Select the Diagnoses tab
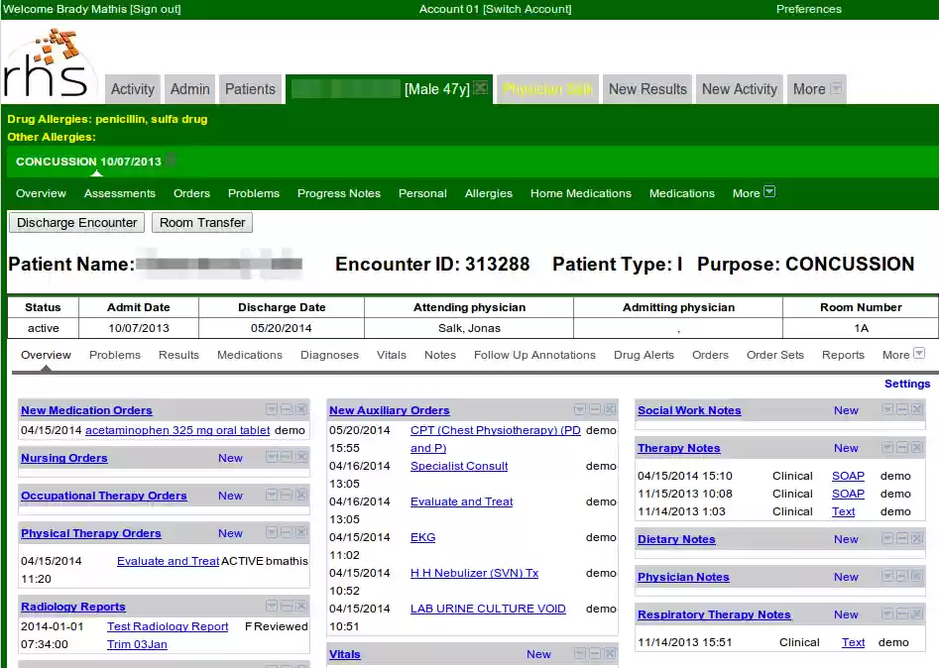The height and width of the screenshot is (668, 939). coord(329,354)
